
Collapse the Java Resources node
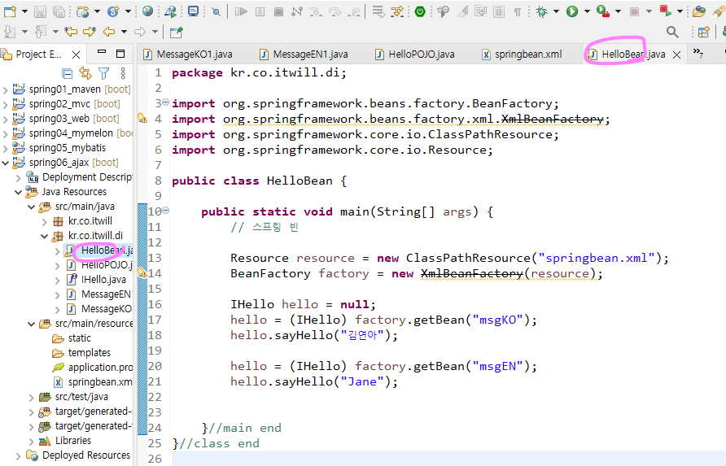[x=18, y=192]
